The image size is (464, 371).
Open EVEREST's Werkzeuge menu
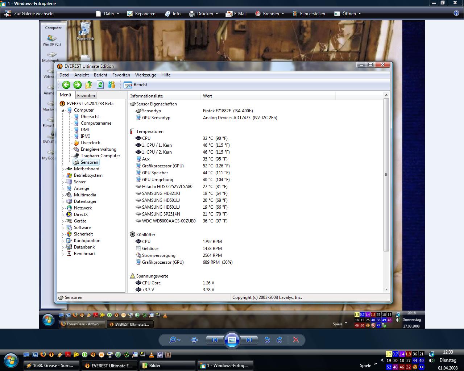click(146, 75)
